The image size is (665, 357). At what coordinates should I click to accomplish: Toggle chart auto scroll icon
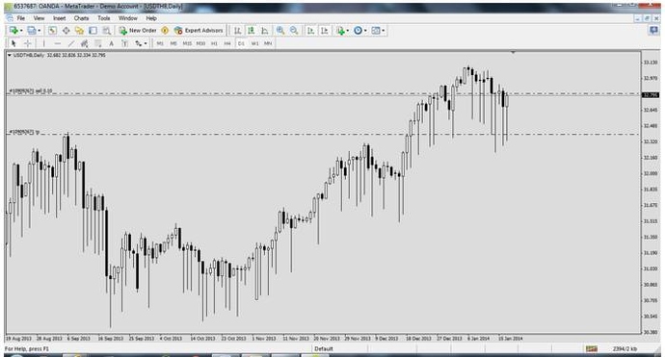point(311,31)
